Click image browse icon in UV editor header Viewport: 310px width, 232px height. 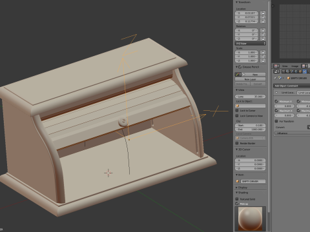tap(304, 66)
